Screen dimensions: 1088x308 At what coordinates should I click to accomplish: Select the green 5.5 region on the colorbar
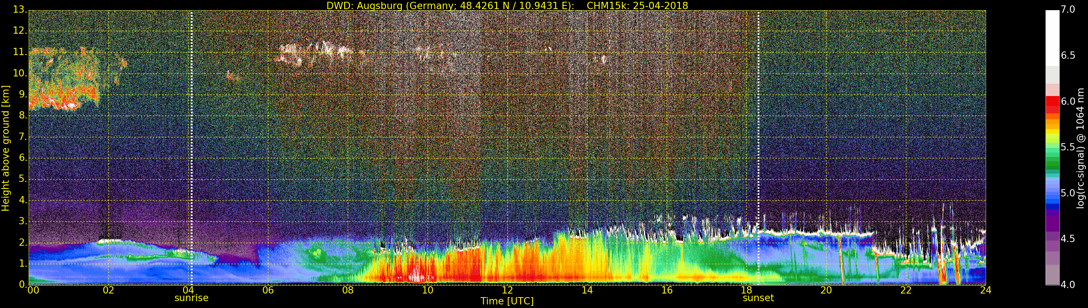1052,148
